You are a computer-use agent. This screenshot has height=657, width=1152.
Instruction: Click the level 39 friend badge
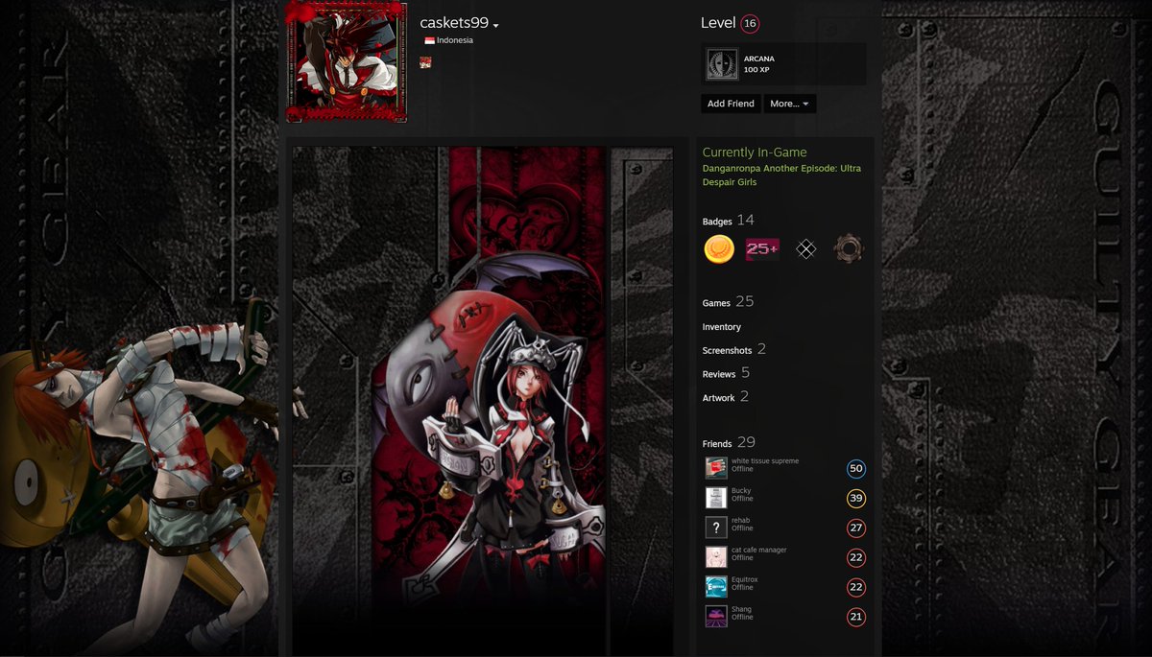[x=856, y=499]
